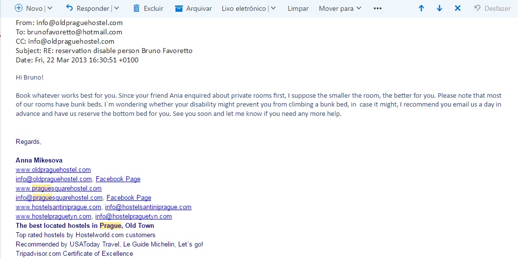Open the three-dots more actions menu

point(378,9)
